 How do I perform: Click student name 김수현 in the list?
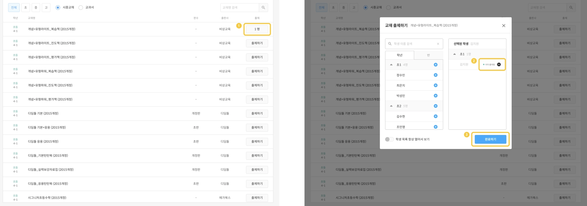(401, 116)
